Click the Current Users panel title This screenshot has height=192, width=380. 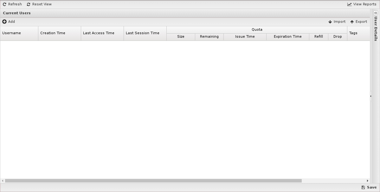pos(17,13)
